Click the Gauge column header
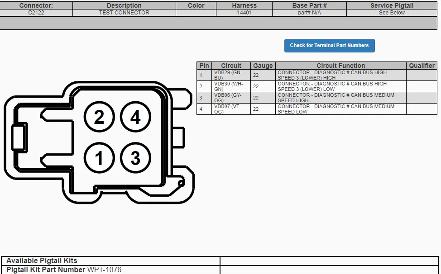Screen dimensions: 441x274 (263, 66)
